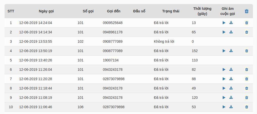
Task: Delete the call record from extension 106
Action: click(x=246, y=107)
